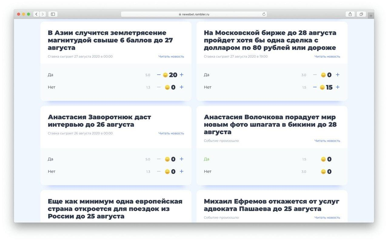Increase "Нет" stake on the Moscow Exchange bet

pyautogui.click(x=338, y=87)
